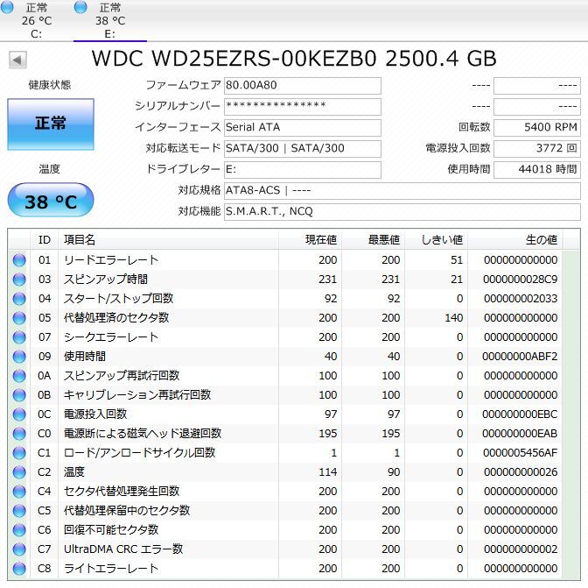Click the masked serial number field

coord(303,107)
